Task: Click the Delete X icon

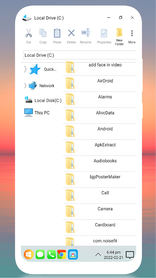Action: [x=71, y=33]
